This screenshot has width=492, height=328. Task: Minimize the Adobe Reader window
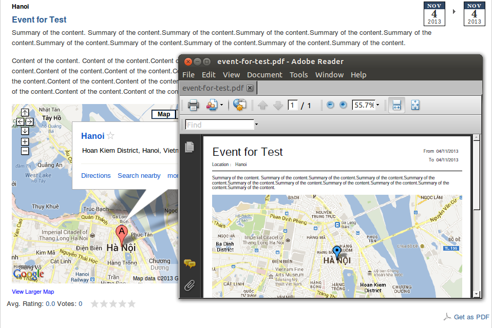pos(197,61)
